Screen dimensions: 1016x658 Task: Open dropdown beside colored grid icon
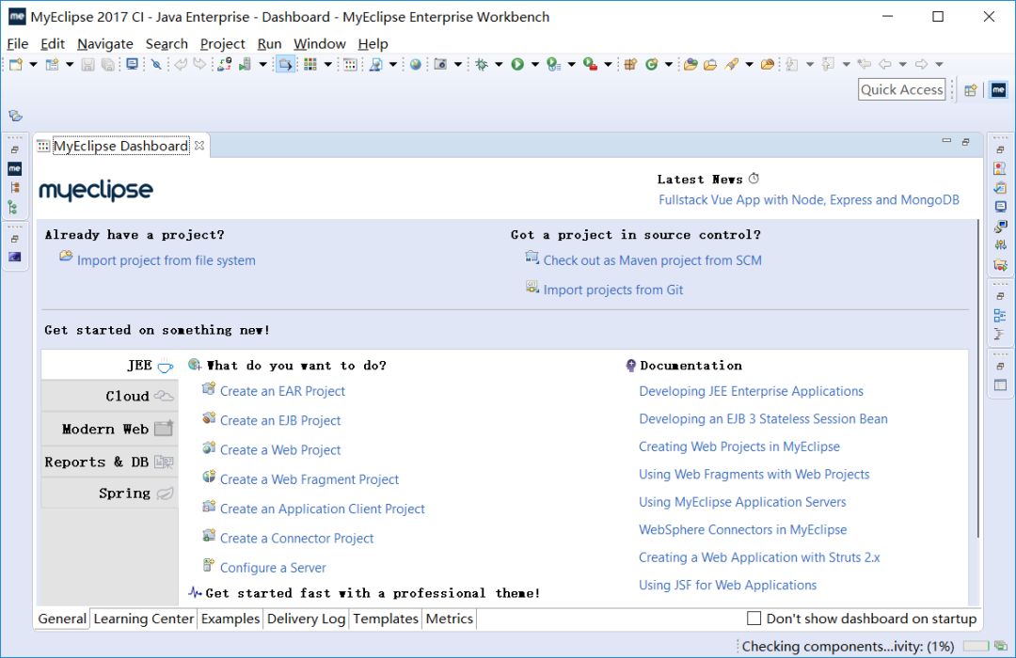coord(328,64)
